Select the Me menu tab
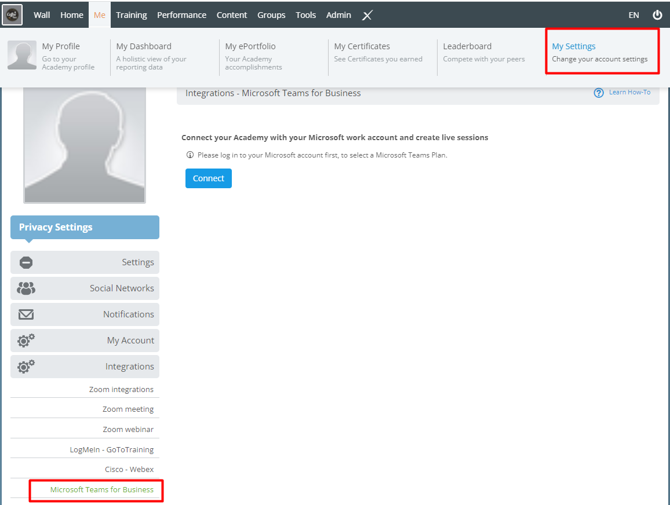The height and width of the screenshot is (505, 670). click(x=100, y=15)
